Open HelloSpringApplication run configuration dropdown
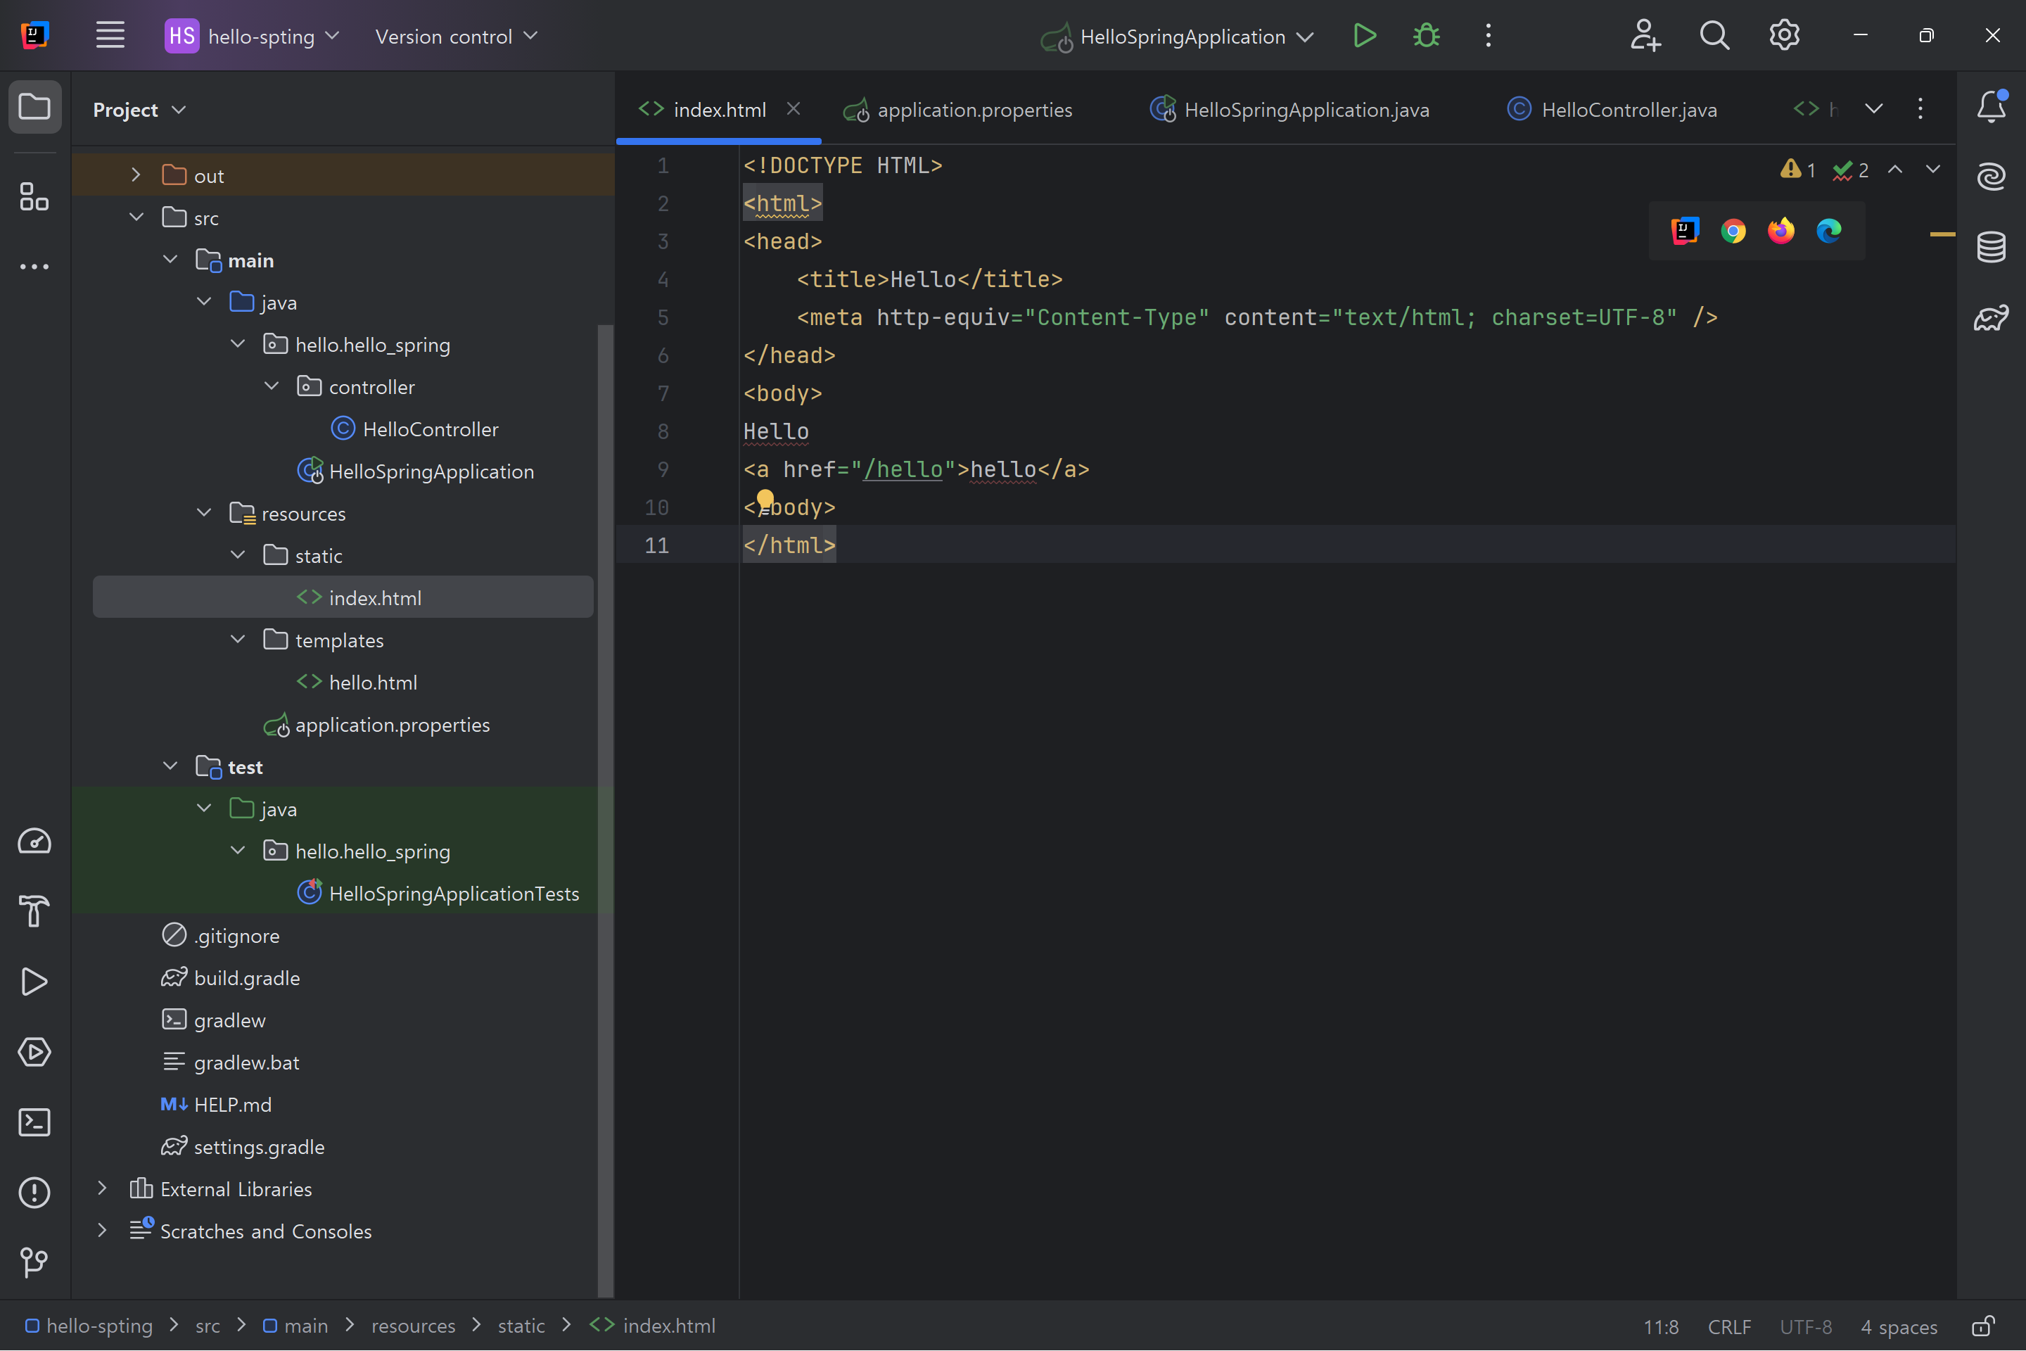Screen dimensions: 2026x1351 tap(1178, 36)
